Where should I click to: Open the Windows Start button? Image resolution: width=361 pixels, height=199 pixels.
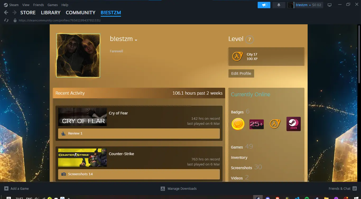coord(356,198)
